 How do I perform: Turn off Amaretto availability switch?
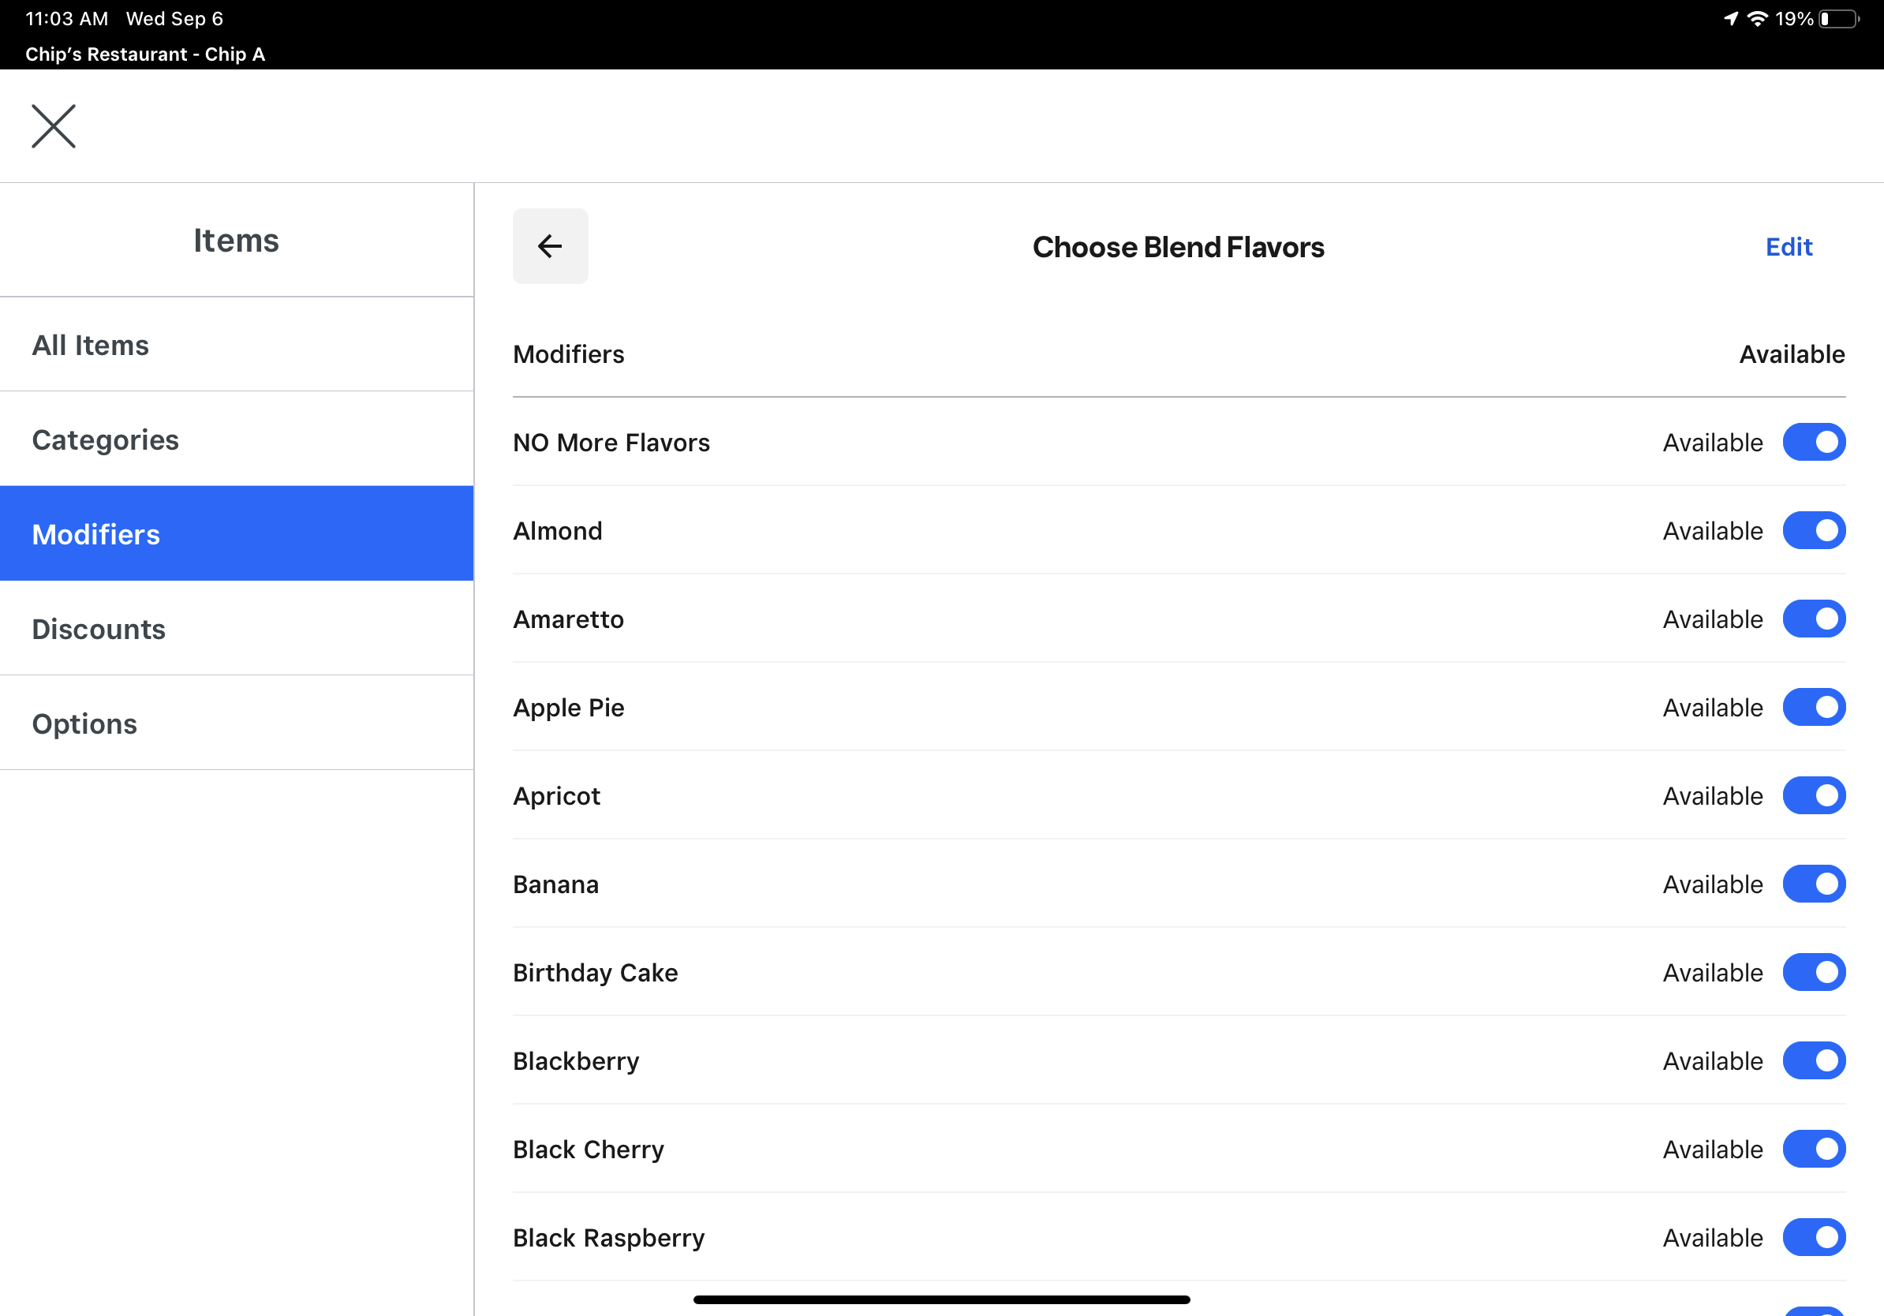1814,619
